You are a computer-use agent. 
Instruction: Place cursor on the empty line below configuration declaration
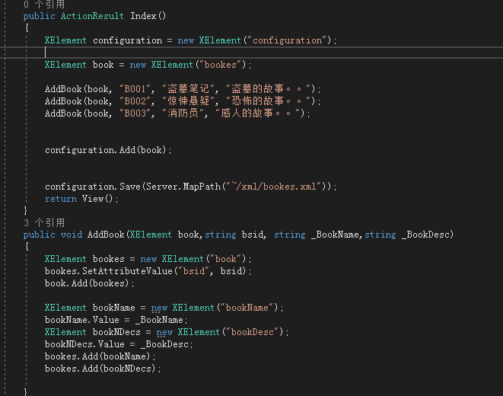click(152, 52)
